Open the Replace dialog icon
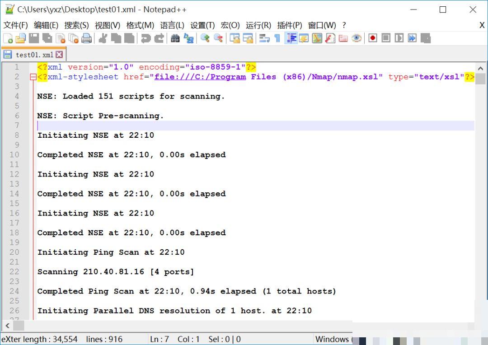The width and height of the screenshot is (488, 345). (188, 38)
